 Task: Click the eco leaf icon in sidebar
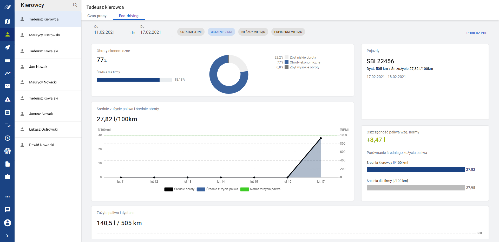[x=8, y=47]
